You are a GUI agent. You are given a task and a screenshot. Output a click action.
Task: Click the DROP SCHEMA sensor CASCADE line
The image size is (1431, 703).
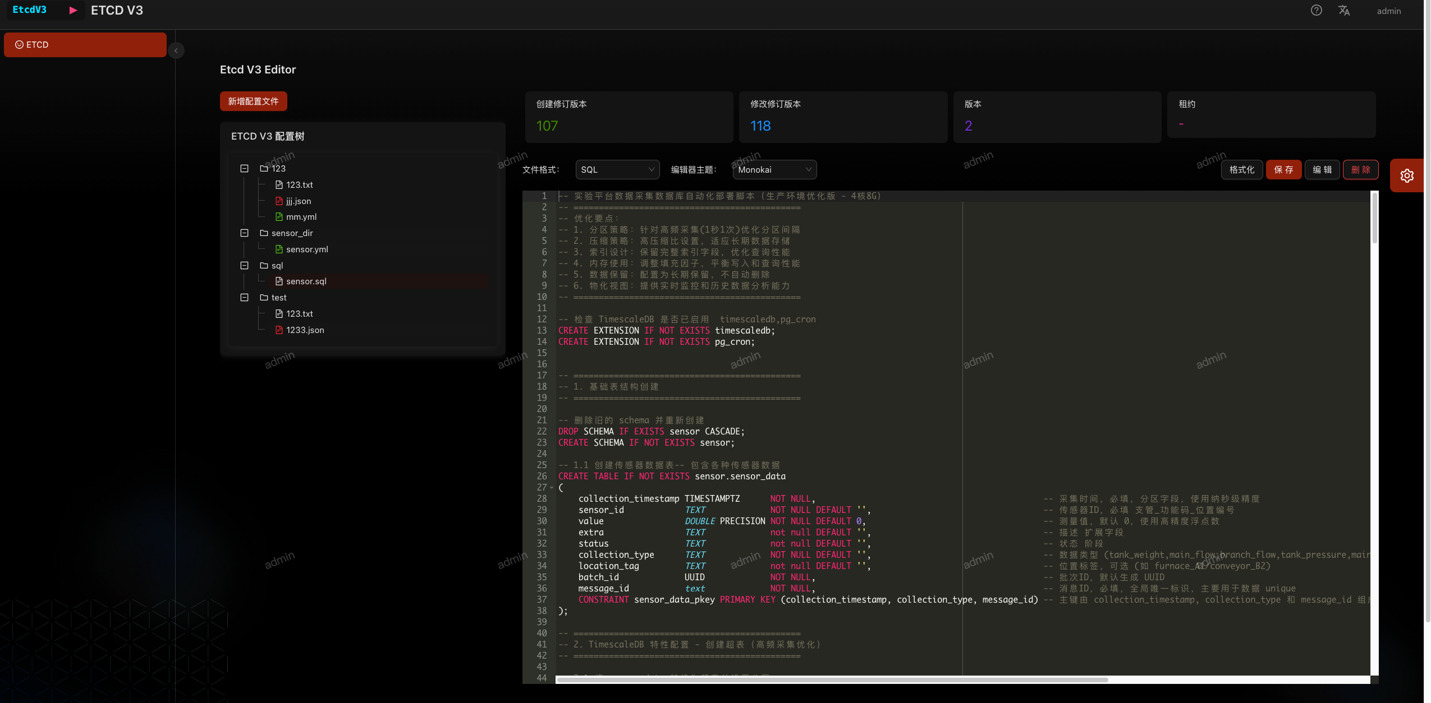(x=651, y=431)
